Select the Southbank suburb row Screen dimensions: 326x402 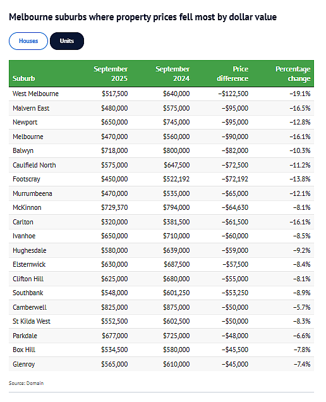(x=161, y=293)
